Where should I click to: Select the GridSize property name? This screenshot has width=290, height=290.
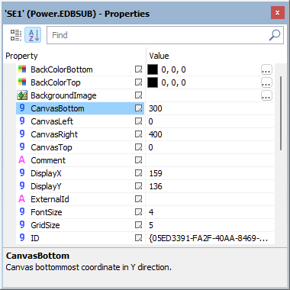[x=45, y=225]
